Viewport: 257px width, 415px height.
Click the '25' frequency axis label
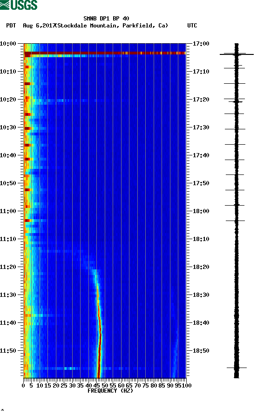click(64, 386)
